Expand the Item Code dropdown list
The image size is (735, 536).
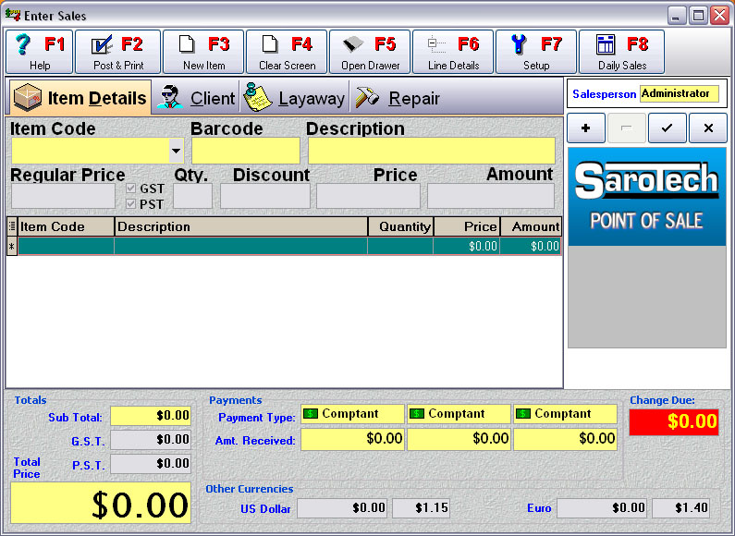[176, 151]
